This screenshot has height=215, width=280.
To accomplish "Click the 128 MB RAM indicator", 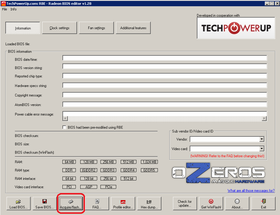I will [x=89, y=162].
